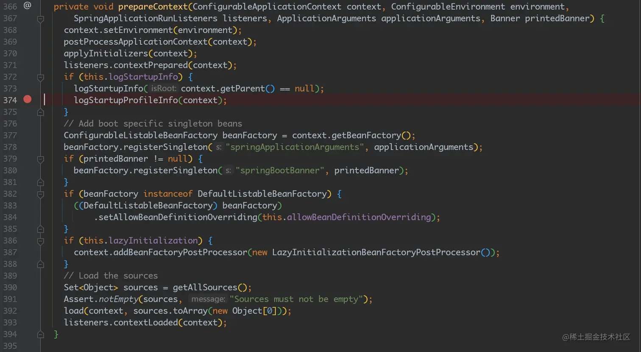Click the message parameter hint on line 391
Screen dimensions: 641x352
pyautogui.click(x=208, y=299)
